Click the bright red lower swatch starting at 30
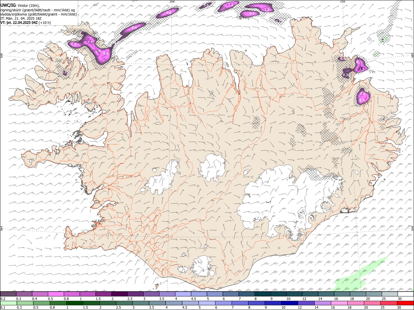The image size is (414, 310). click(x=406, y=303)
